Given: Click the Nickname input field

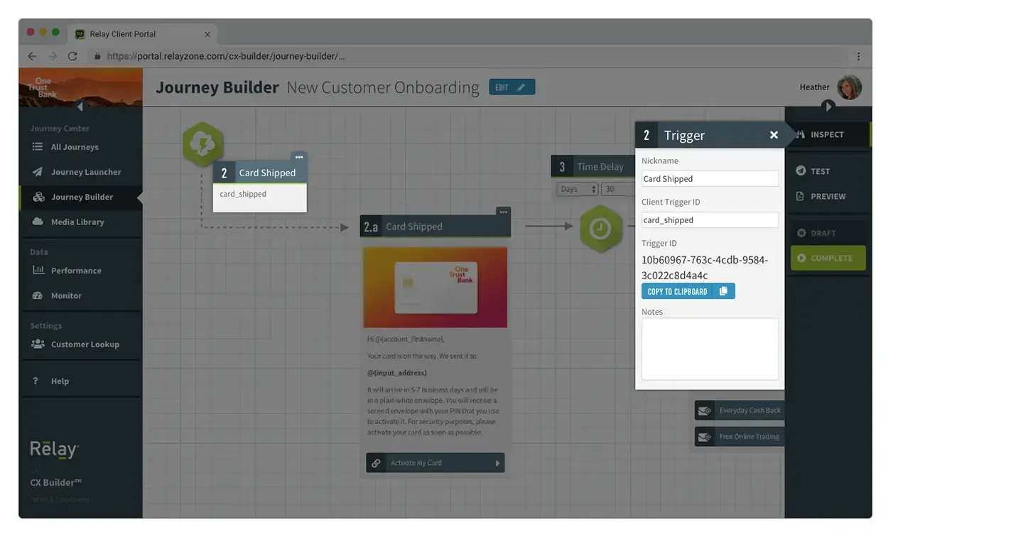Looking at the screenshot, I should 710,179.
